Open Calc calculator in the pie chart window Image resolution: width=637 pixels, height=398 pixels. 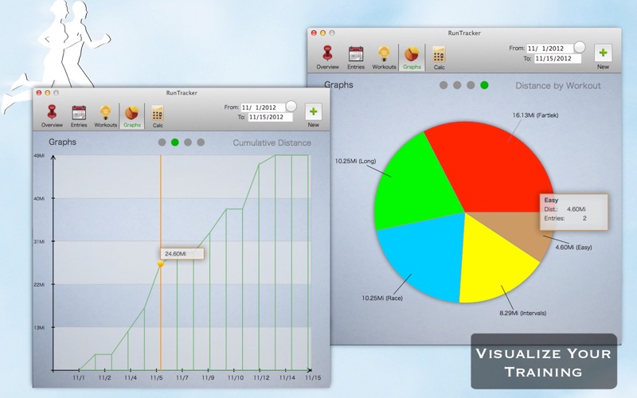(440, 57)
